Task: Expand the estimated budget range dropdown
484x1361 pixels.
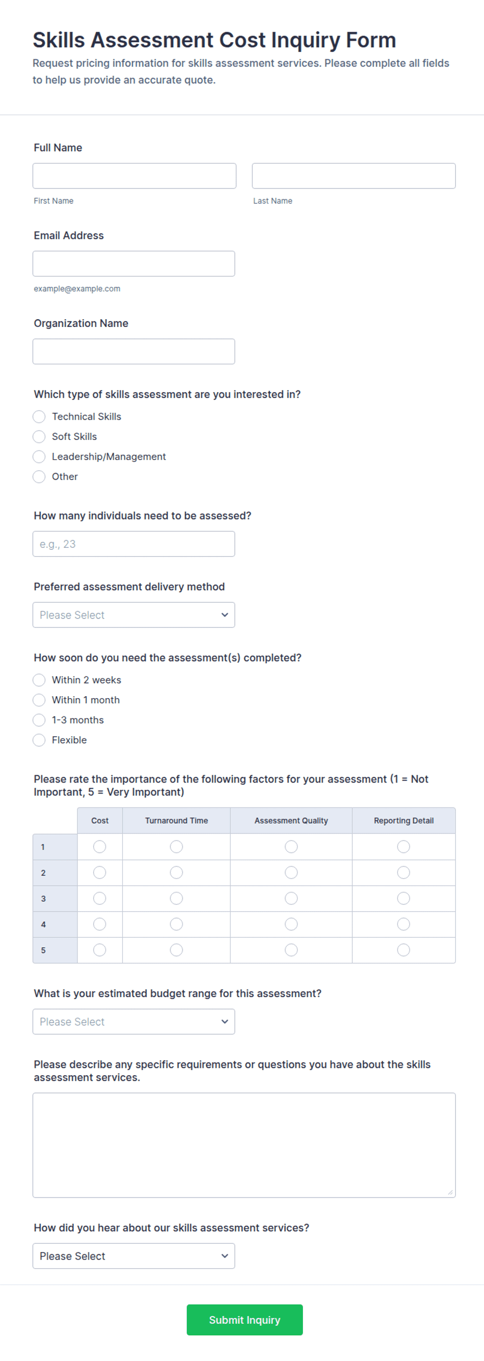Action: (x=134, y=1022)
